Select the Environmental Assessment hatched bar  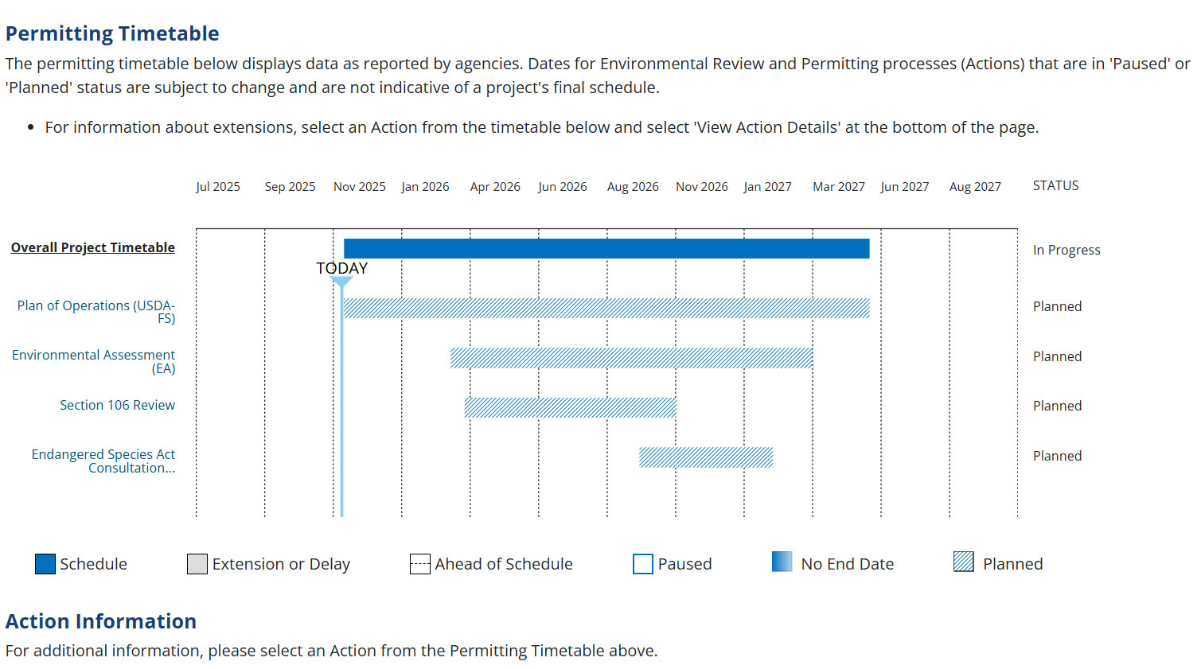point(631,358)
